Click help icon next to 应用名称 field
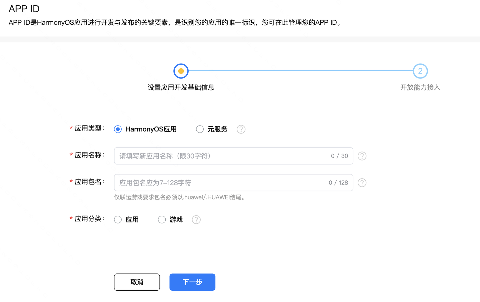This screenshot has height=302, width=480. (x=362, y=156)
